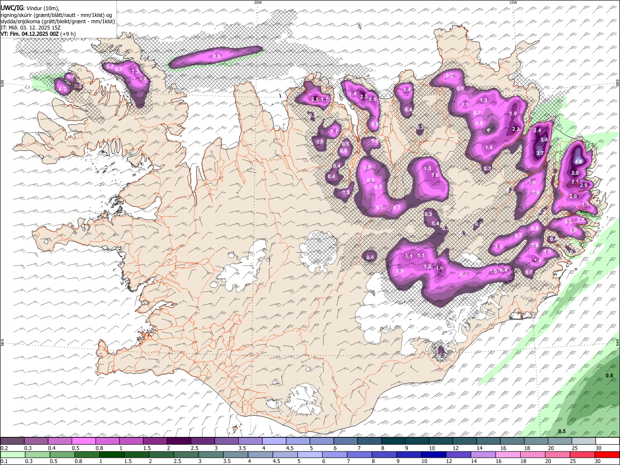Click the palest green 0.1–0.3 swatch in bottom legend
Image resolution: width=620 pixels, height=465 pixels.
pos(13,455)
